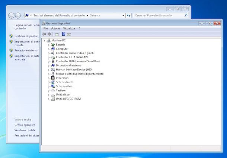Viewport: 227px width, 158px height.
Task: Click the show/hide console tree toolbar icon
Action: click(57, 34)
